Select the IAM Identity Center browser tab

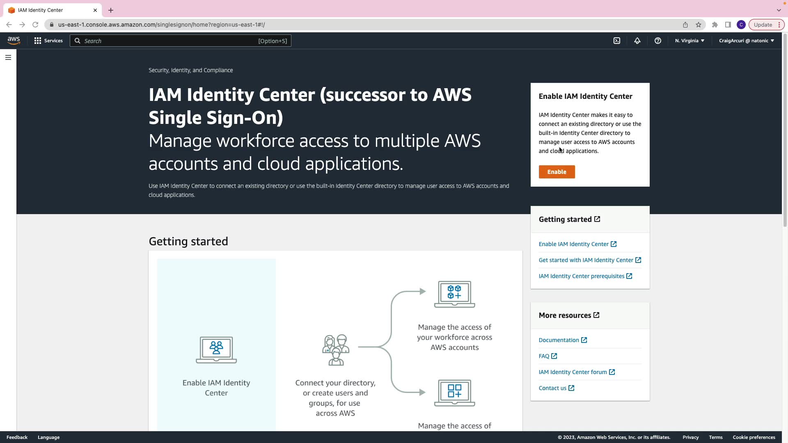point(49,10)
